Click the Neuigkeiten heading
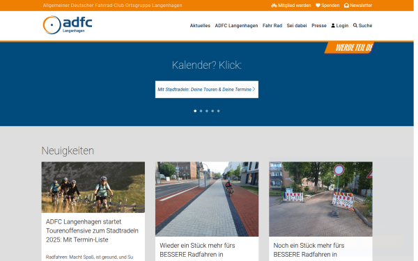 (68, 151)
